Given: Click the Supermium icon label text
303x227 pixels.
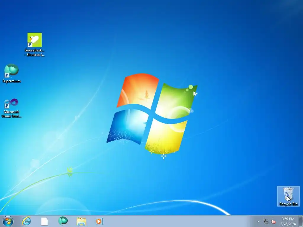Looking at the screenshot, I should tap(12, 81).
